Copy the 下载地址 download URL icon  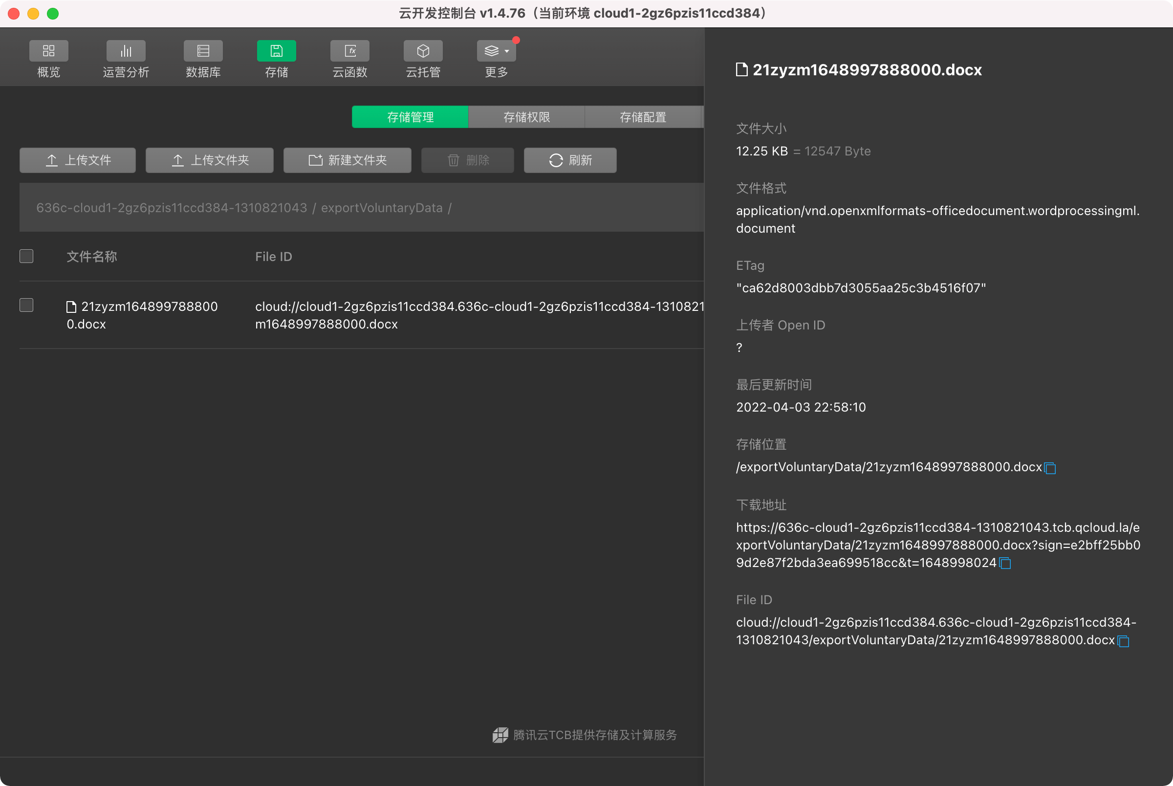pos(1005,564)
